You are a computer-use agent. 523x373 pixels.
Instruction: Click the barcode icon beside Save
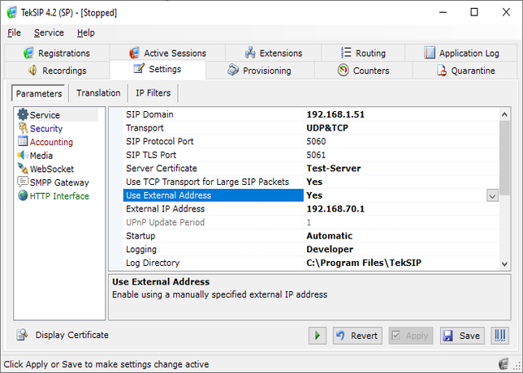[499, 336]
